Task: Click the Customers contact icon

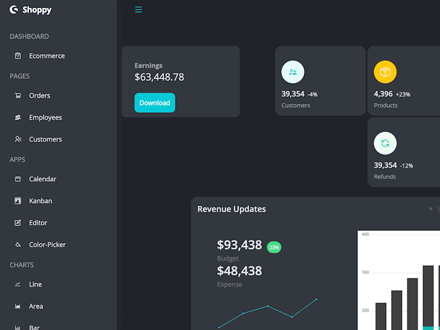Action: pyautogui.click(x=18, y=140)
